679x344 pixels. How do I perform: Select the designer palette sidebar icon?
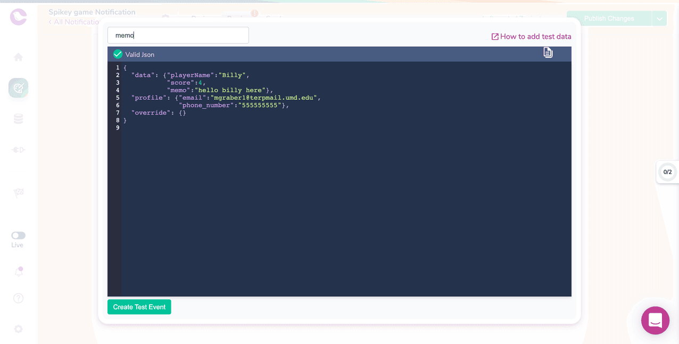[x=18, y=88]
